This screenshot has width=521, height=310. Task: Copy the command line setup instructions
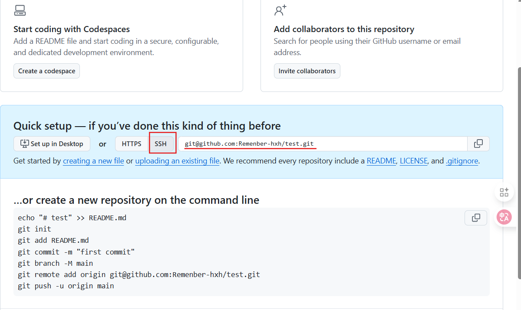(x=475, y=218)
